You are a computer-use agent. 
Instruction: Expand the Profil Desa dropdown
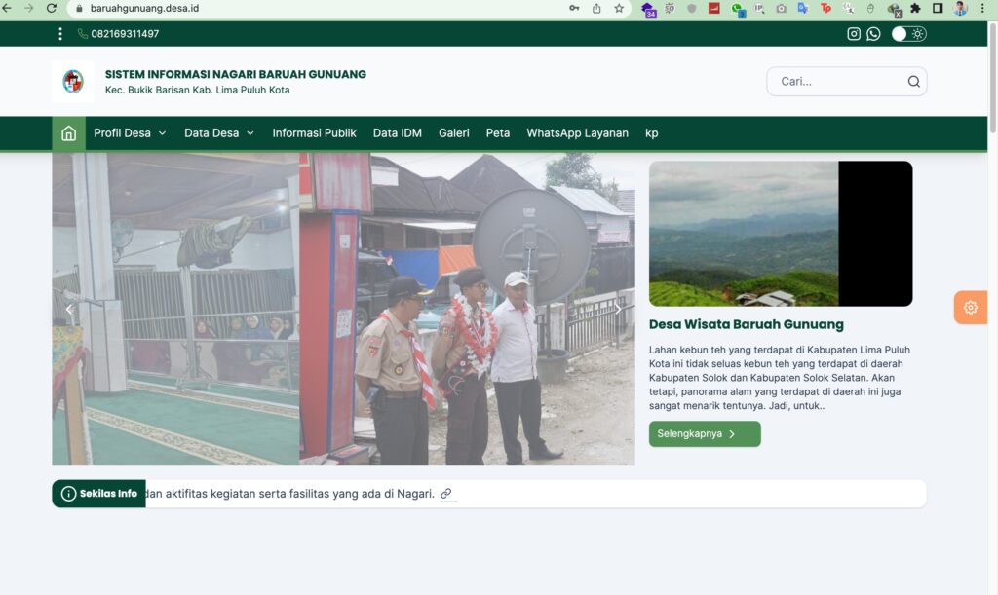pos(130,133)
